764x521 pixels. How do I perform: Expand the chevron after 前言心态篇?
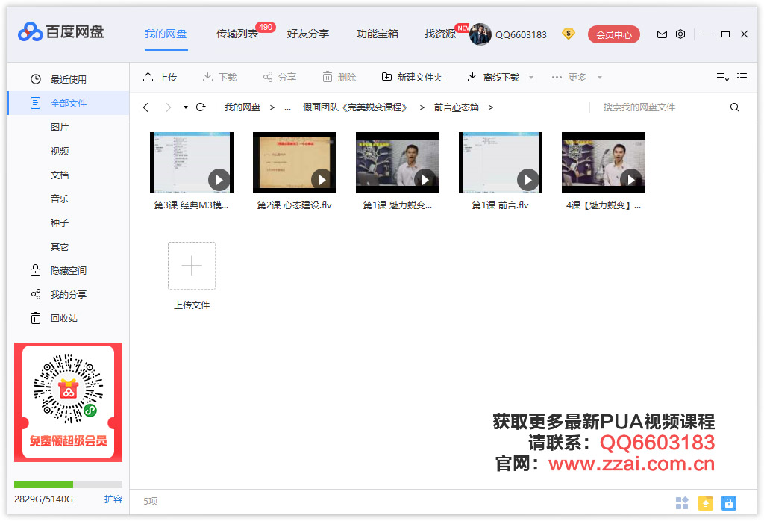tap(491, 107)
